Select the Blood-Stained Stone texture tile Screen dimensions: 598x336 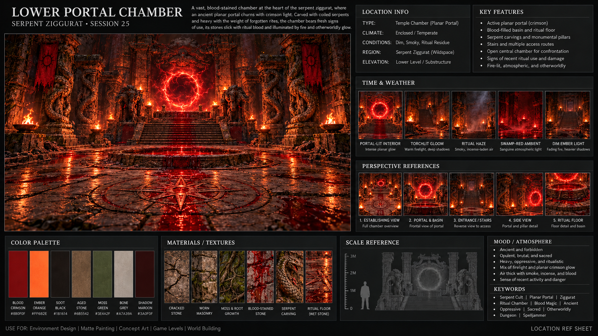tap(260, 277)
